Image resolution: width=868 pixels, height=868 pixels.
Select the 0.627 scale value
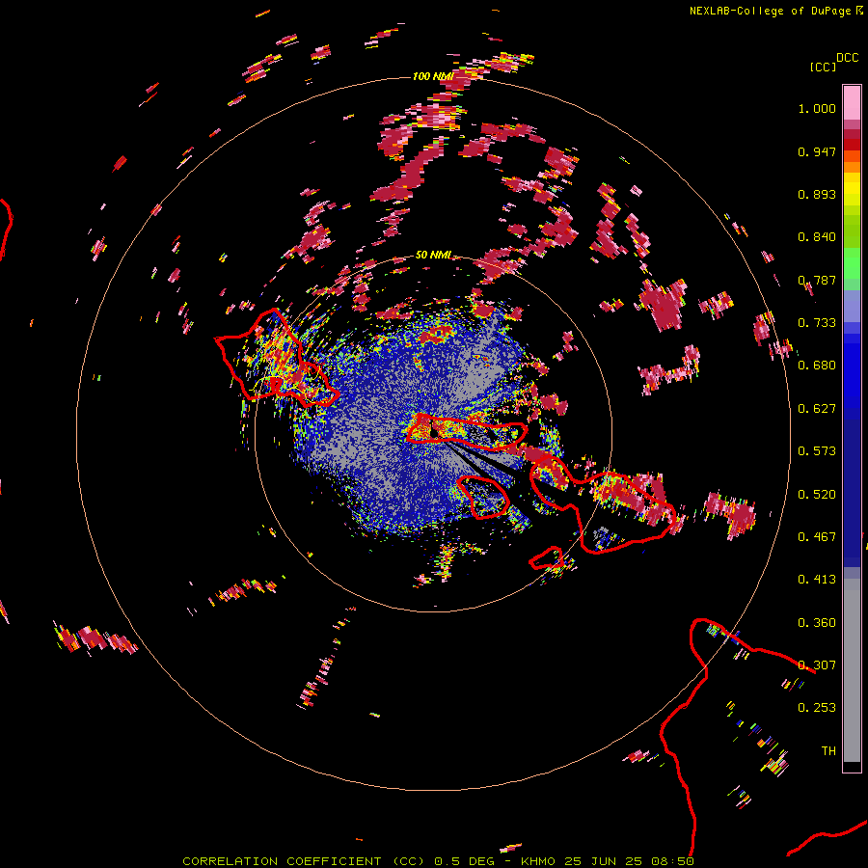[817, 409]
